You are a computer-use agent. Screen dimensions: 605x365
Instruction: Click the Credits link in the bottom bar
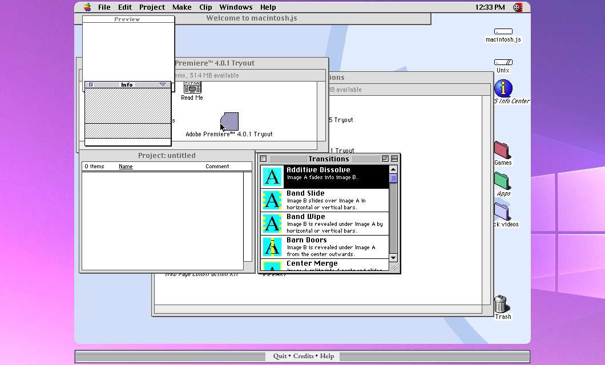pos(303,356)
